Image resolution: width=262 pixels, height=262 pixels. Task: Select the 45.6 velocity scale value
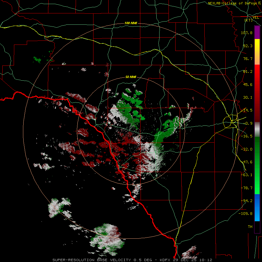(x=248, y=84)
